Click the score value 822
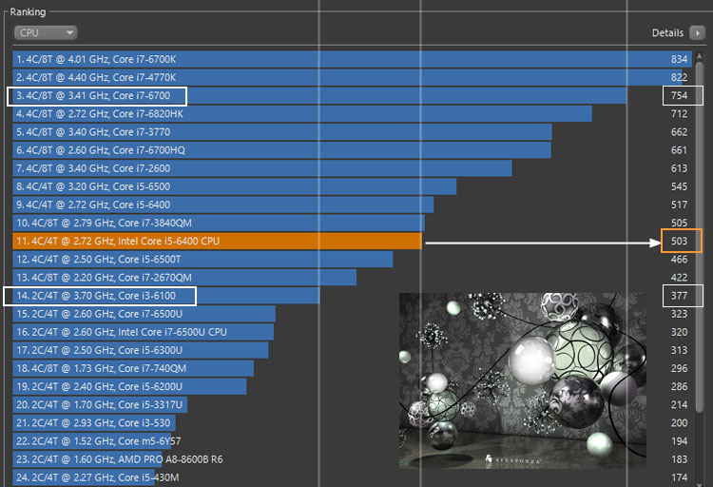 tap(679, 77)
